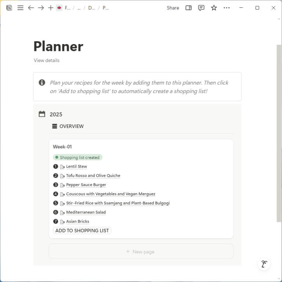
Task: Expand the collapsed breadcrumb ellipsis
Action: (x=79, y=8)
